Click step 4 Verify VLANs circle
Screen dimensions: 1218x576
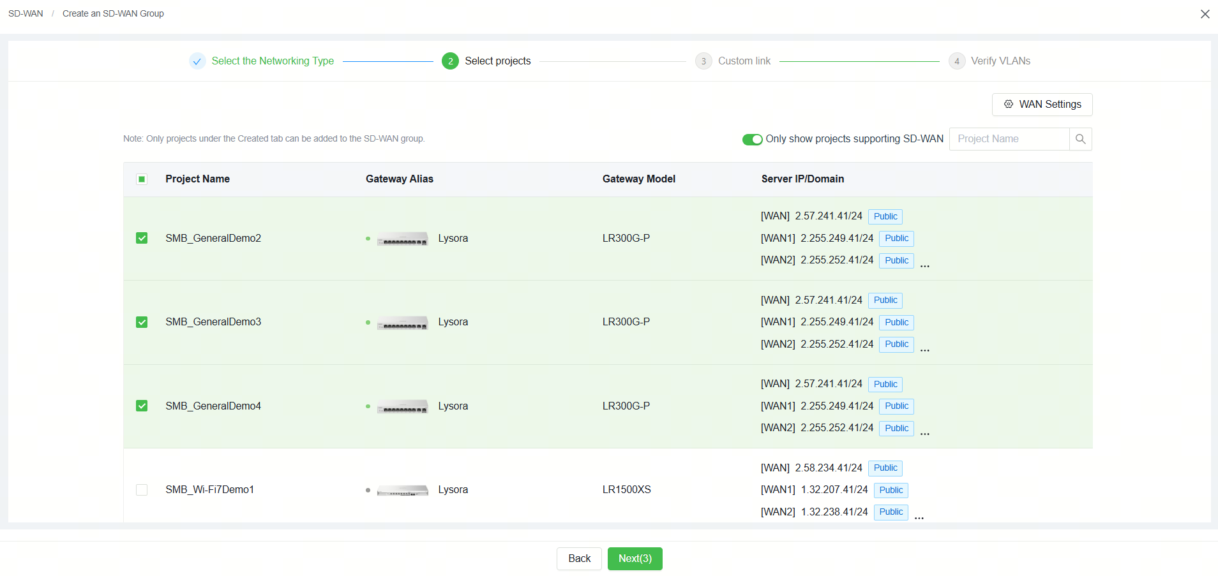956,61
